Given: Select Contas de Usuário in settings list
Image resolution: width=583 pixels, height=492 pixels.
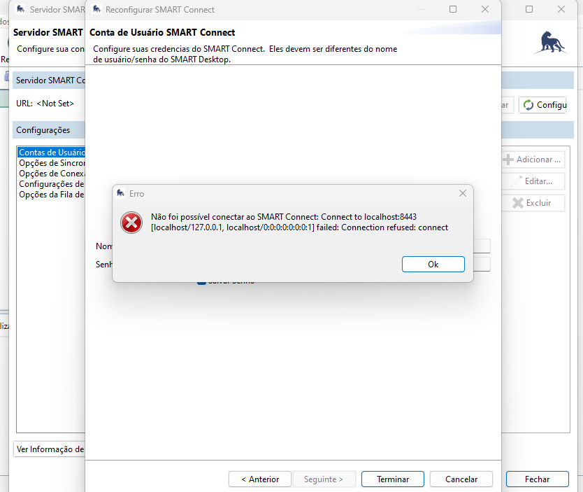Looking at the screenshot, I should 51,152.
